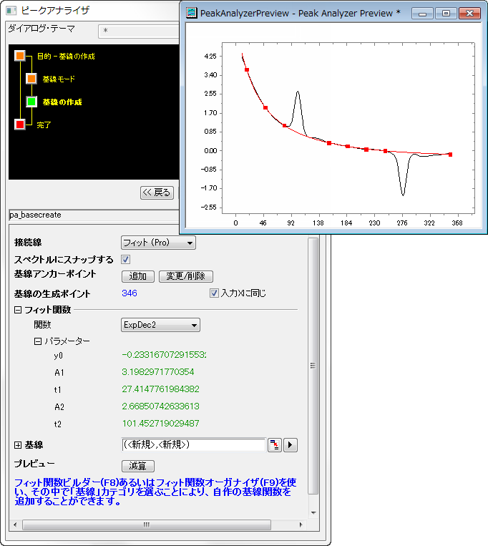
Task: Click the PeakAnalyzerPreview window title icon
Action: tap(192, 13)
